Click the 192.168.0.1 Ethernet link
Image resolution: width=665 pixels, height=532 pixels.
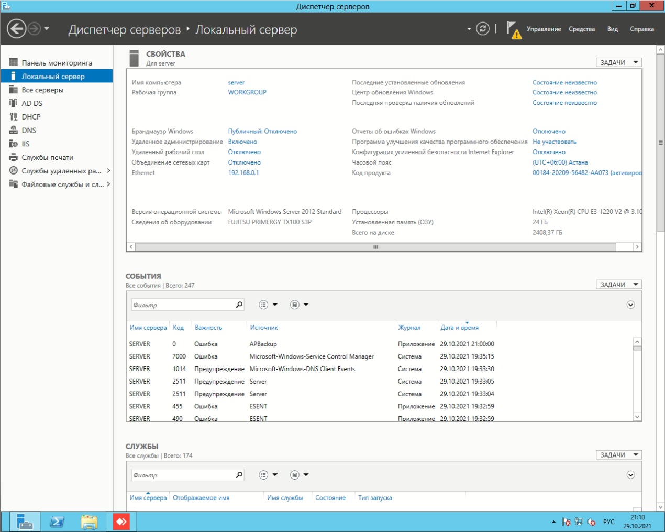[x=243, y=172]
